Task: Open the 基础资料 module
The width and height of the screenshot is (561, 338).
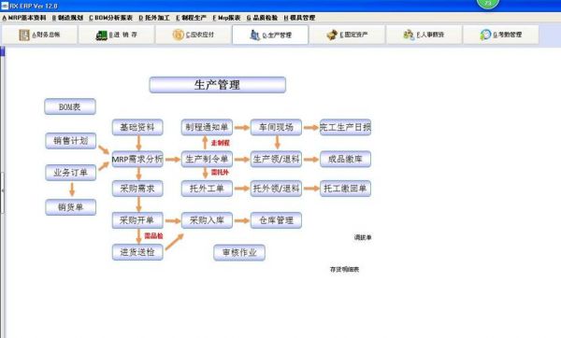Action: 137,127
